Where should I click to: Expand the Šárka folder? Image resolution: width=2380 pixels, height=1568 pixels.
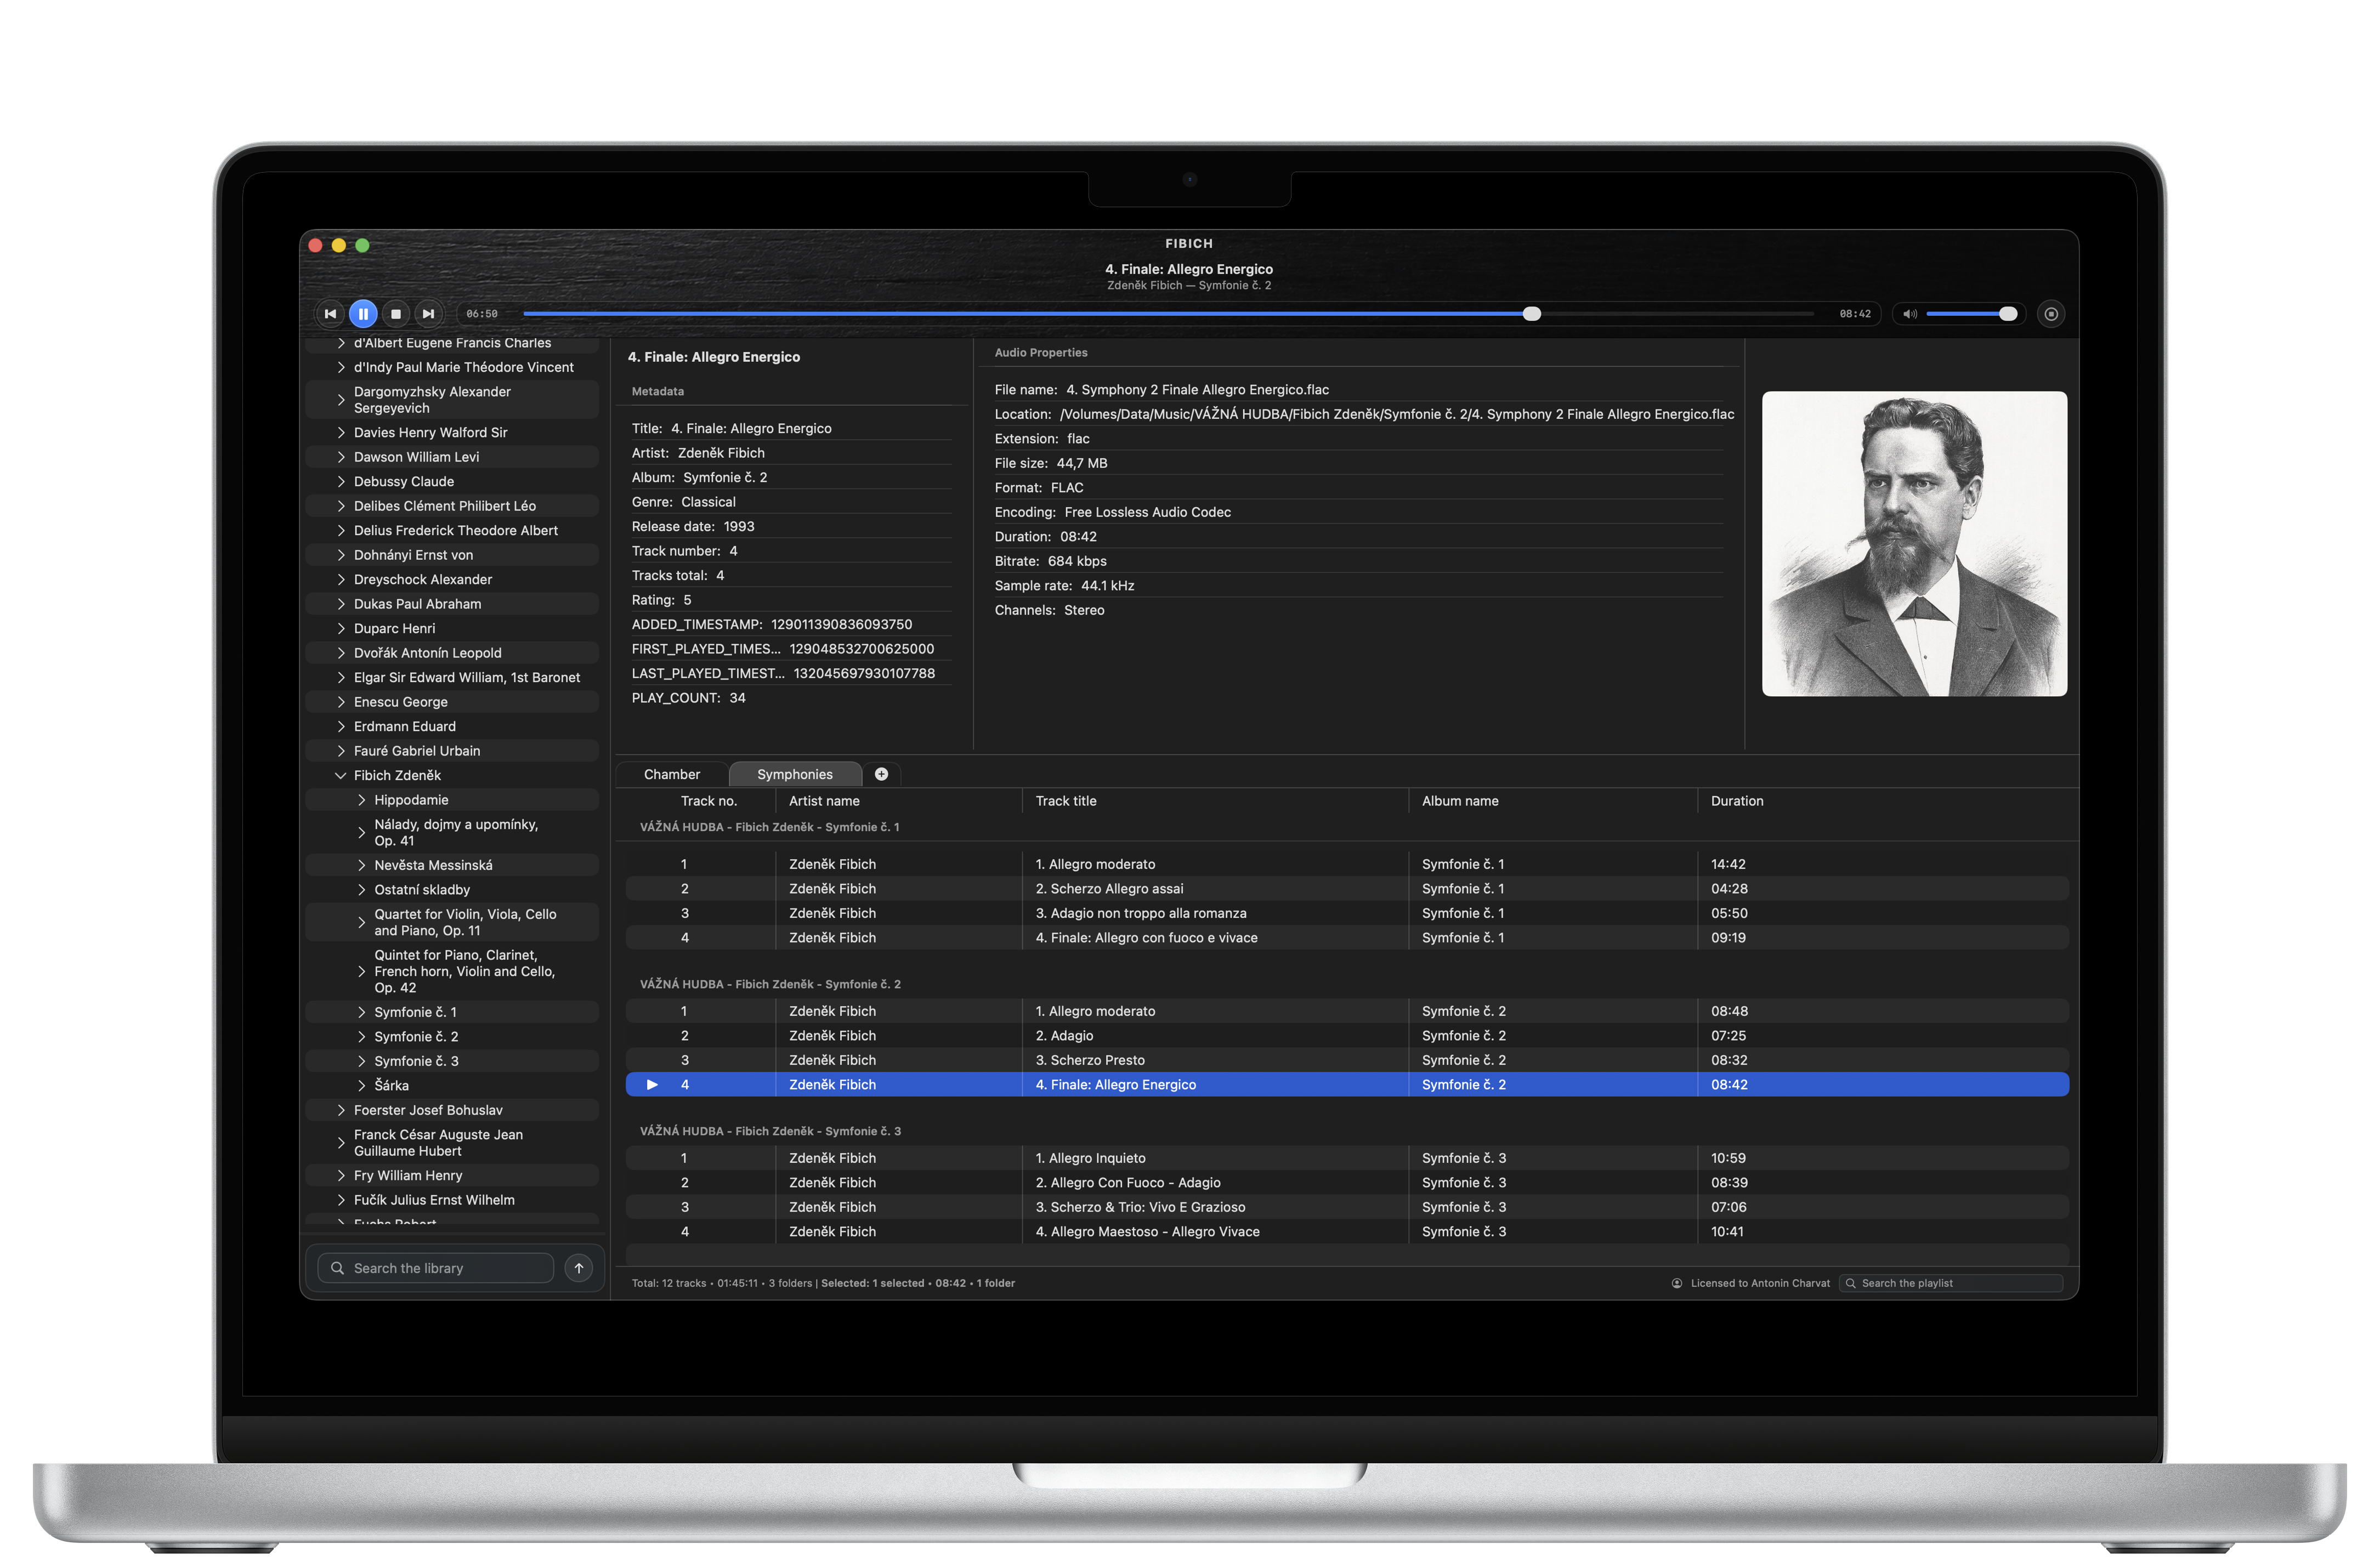click(x=361, y=1085)
